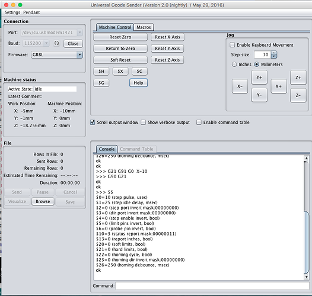The image size is (312, 296).
Task: Click the console vertical scrollbar thumb
Action: 307,243
